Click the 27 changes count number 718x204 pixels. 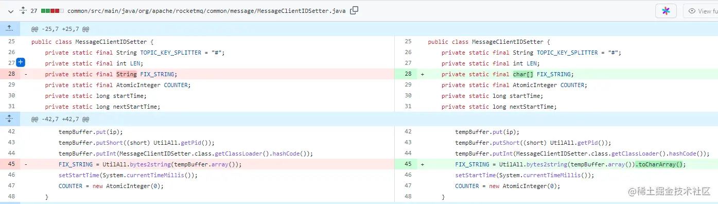[34, 10]
